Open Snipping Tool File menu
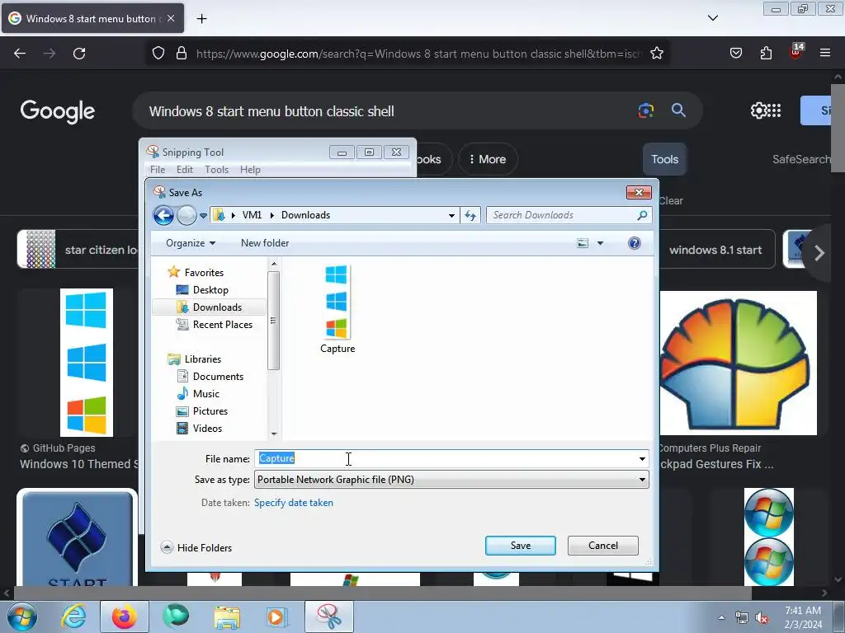The image size is (845, 633). (x=158, y=170)
